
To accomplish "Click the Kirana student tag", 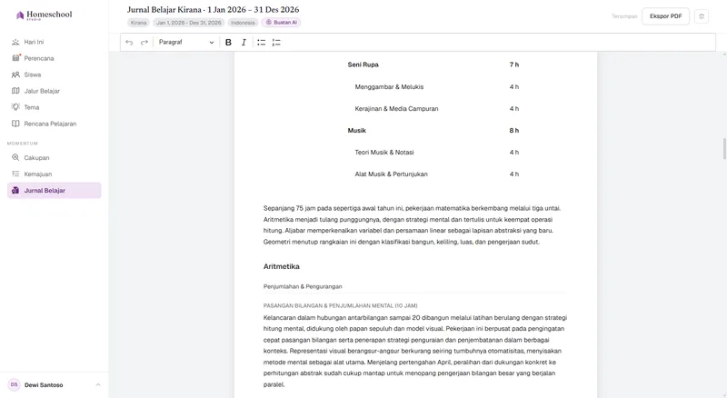I will click(138, 23).
